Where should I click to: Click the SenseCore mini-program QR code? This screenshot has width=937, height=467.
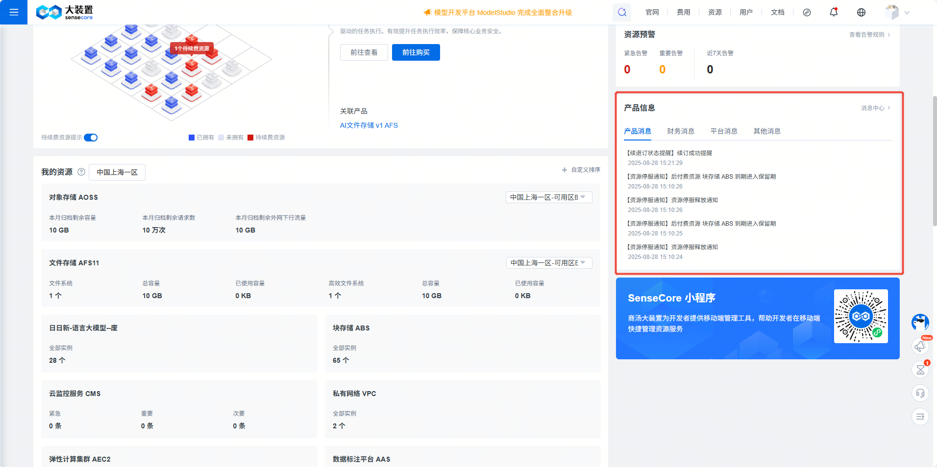pyautogui.click(x=861, y=317)
